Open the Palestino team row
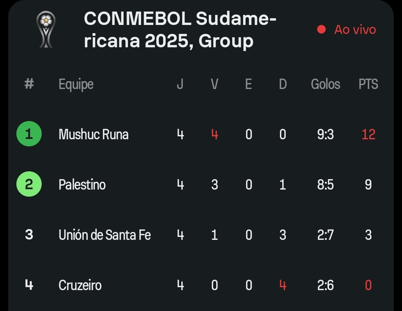Image resolution: width=402 pixels, height=311 pixels. 201,184
